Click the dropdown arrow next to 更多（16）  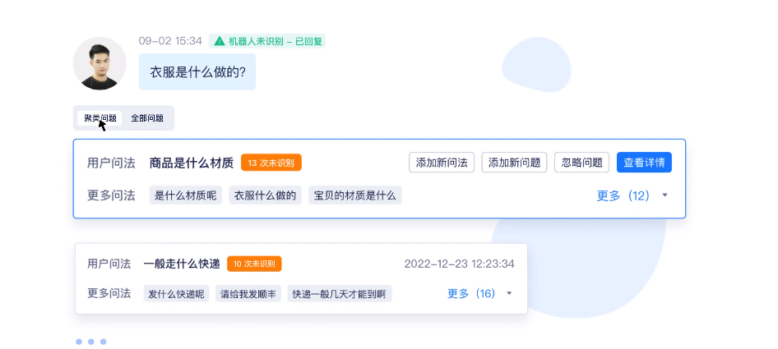tap(509, 293)
